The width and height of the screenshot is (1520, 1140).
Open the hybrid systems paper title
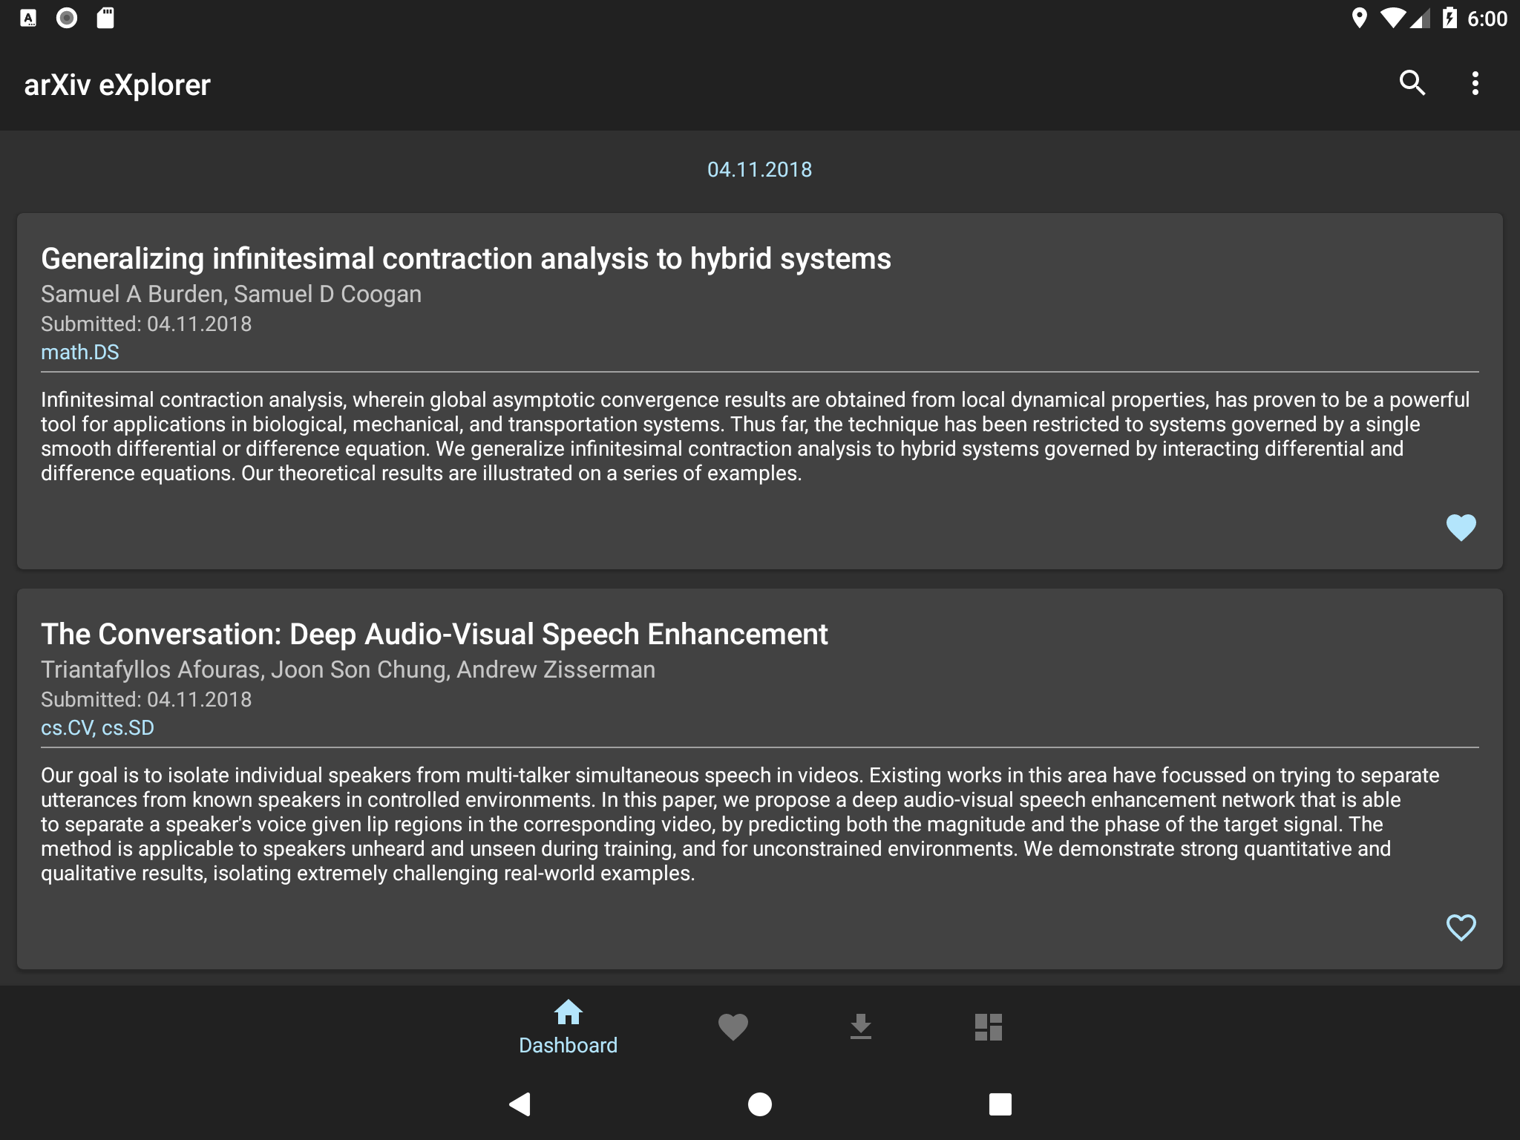tap(465, 259)
